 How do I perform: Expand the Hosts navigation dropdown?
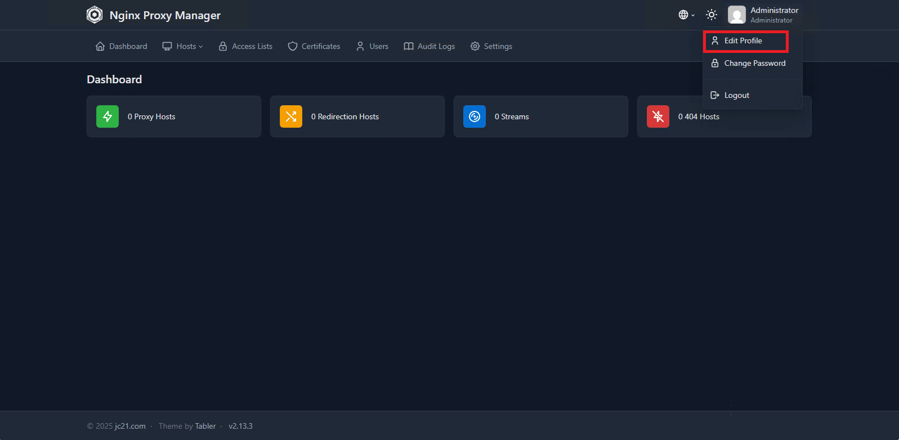[182, 46]
